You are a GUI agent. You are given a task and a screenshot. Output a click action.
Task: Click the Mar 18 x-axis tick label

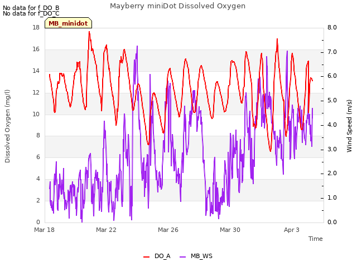pyautogui.click(x=44, y=230)
